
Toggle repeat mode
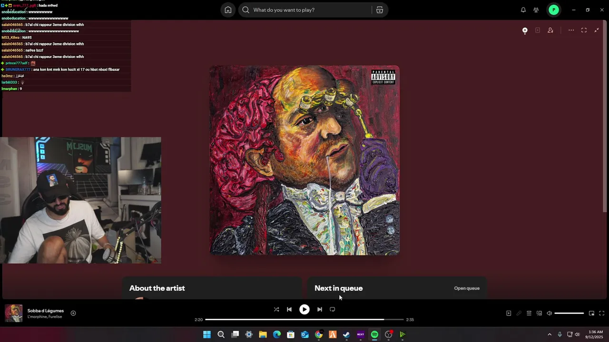[x=333, y=309]
